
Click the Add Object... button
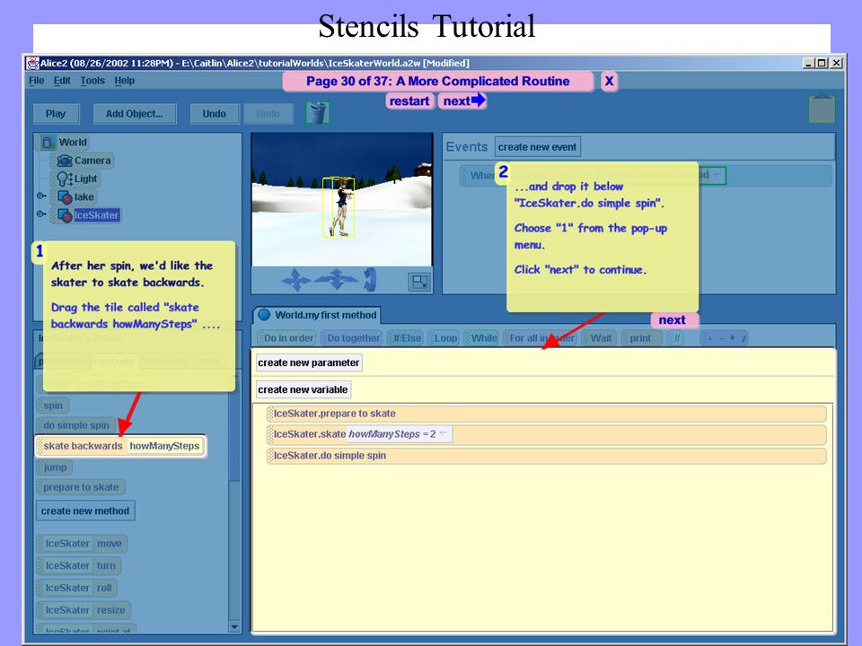point(134,114)
